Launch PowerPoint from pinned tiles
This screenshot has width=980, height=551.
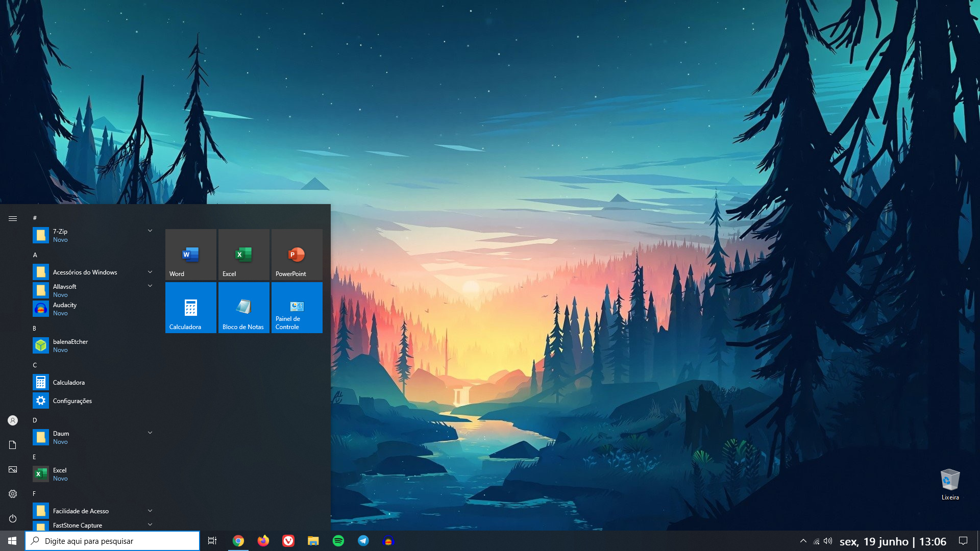(x=297, y=255)
